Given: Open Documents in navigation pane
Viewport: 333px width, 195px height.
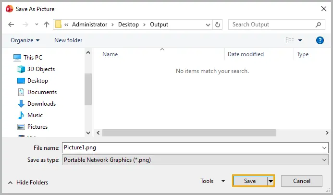Looking at the screenshot, I should click(x=42, y=92).
